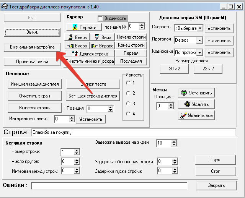Click the Проверка связи button
This screenshot has height=198, width=245.
tap(32, 62)
